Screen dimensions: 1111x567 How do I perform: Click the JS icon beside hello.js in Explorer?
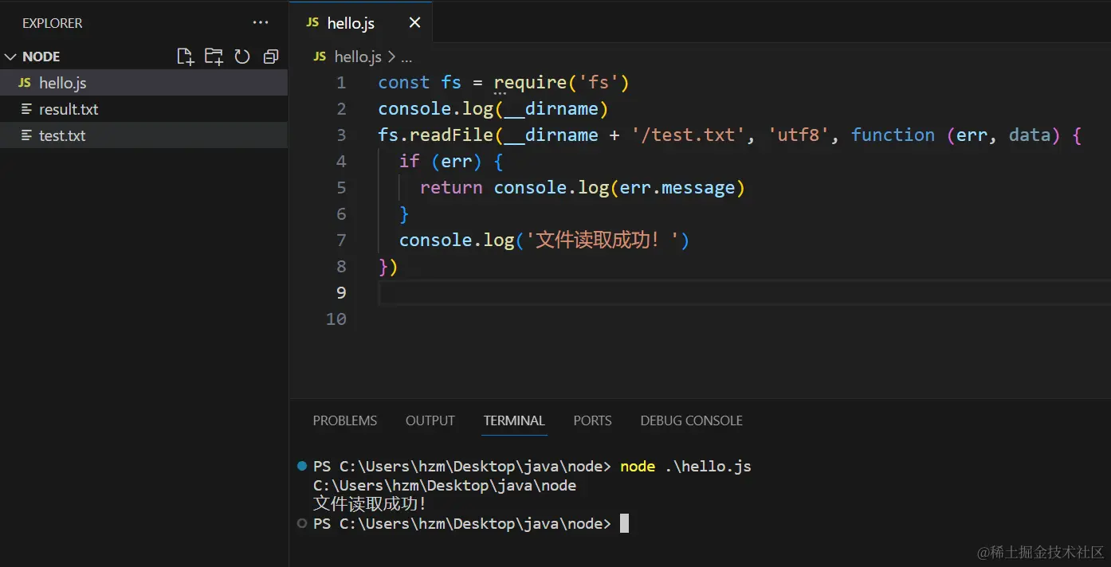[25, 83]
